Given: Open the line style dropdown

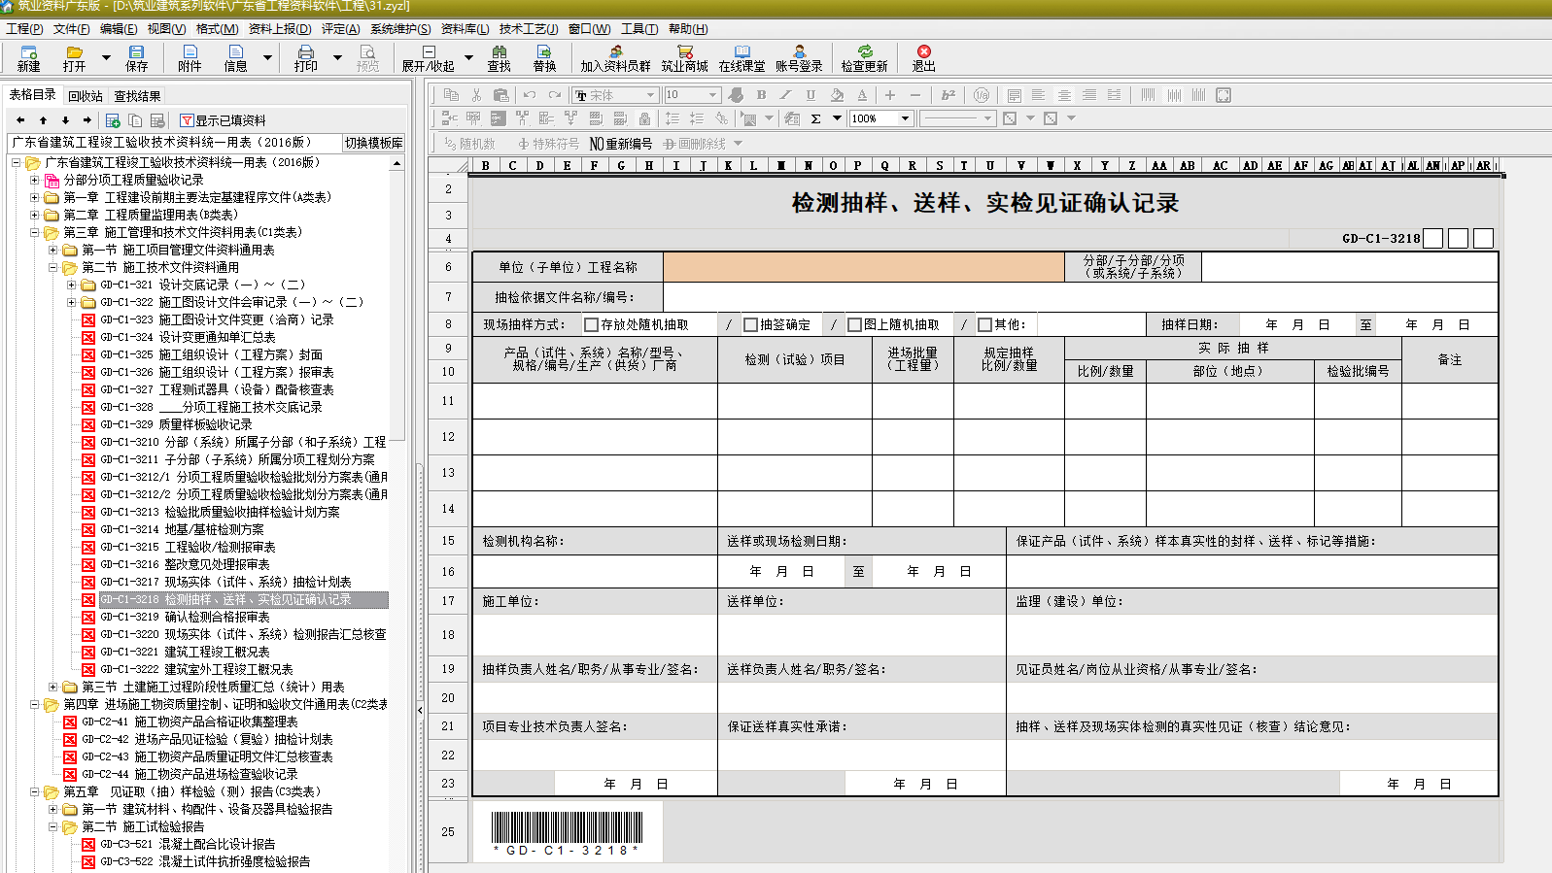Looking at the screenshot, I should (x=988, y=118).
